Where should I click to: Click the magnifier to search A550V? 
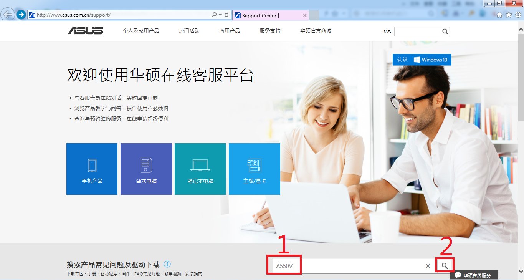coord(444,265)
